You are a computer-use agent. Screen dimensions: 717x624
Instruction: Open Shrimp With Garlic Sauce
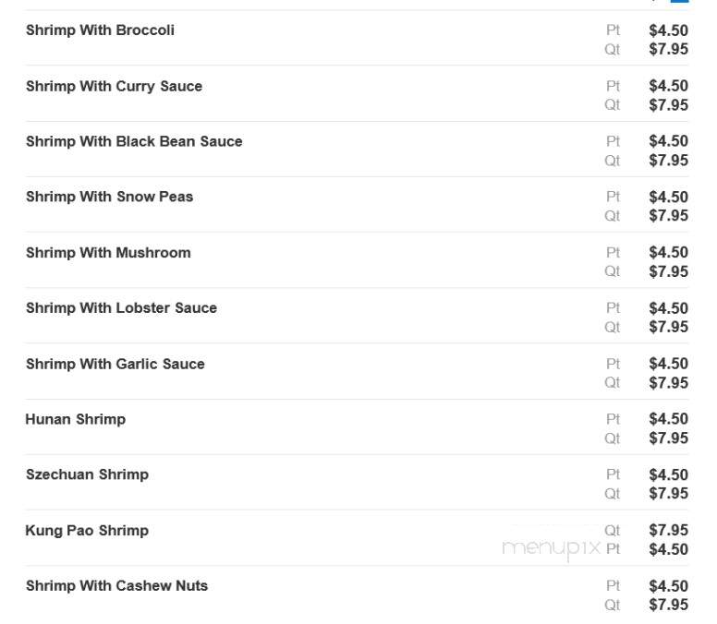pos(115,364)
